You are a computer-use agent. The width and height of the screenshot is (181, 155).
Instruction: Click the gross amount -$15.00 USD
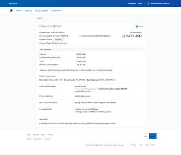[x=132, y=36]
